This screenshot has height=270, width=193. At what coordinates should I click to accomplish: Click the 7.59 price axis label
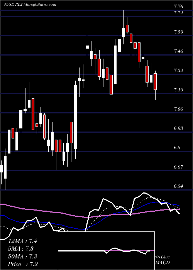[x=178, y=32]
